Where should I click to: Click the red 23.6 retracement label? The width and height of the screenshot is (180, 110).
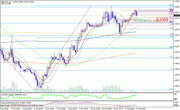pyautogui.click(x=171, y=28)
